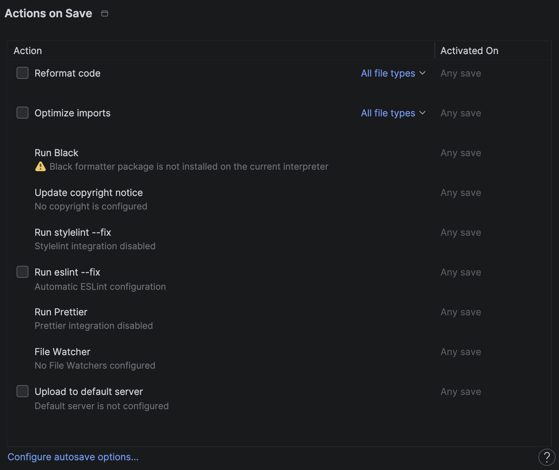The width and height of the screenshot is (559, 470).
Task: Click the Action column header
Action: coord(28,51)
